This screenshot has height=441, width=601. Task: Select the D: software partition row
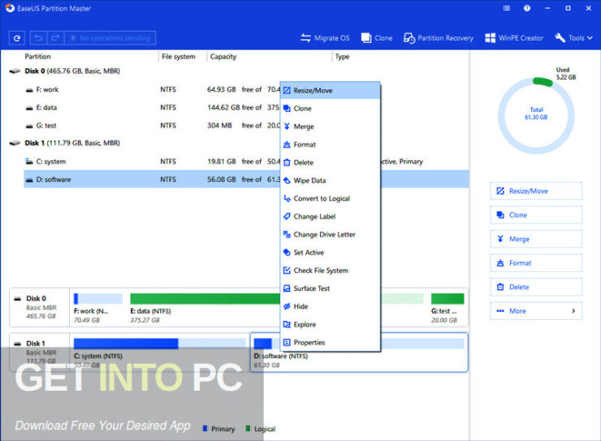click(246, 179)
